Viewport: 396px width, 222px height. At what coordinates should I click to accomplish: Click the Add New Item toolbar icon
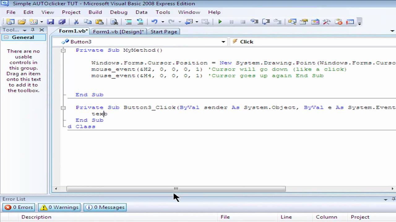(x=33, y=22)
